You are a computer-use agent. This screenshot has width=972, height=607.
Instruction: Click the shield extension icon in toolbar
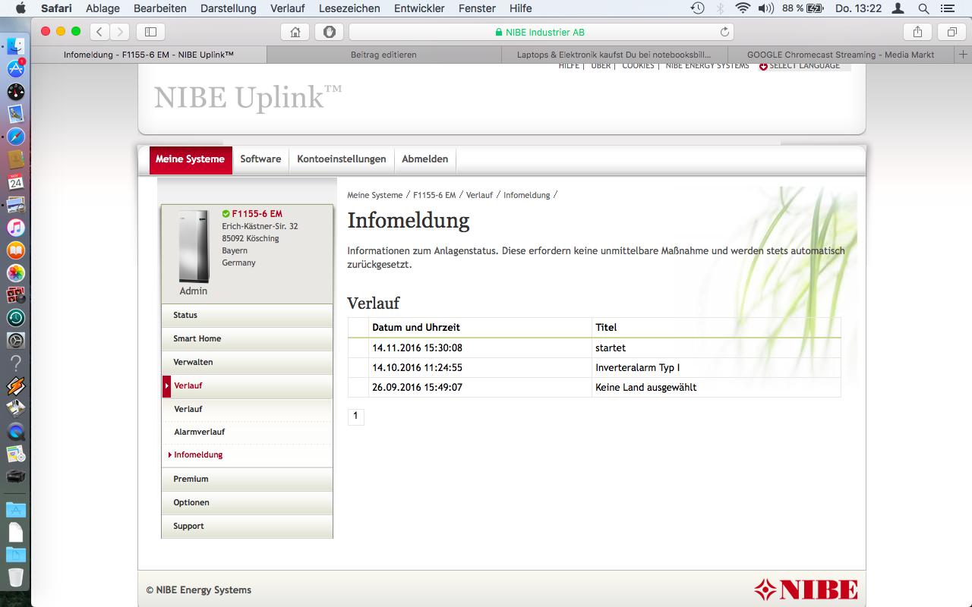329,32
